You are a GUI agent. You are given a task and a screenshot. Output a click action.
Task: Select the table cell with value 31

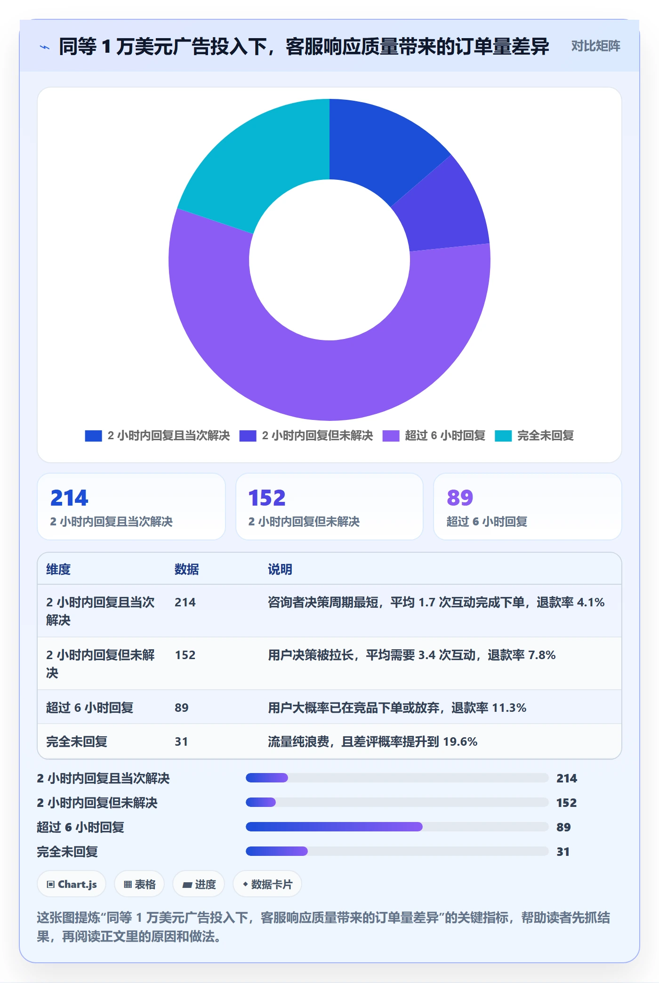coord(181,742)
